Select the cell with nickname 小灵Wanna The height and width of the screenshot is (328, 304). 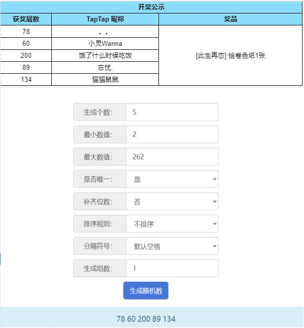coord(105,43)
